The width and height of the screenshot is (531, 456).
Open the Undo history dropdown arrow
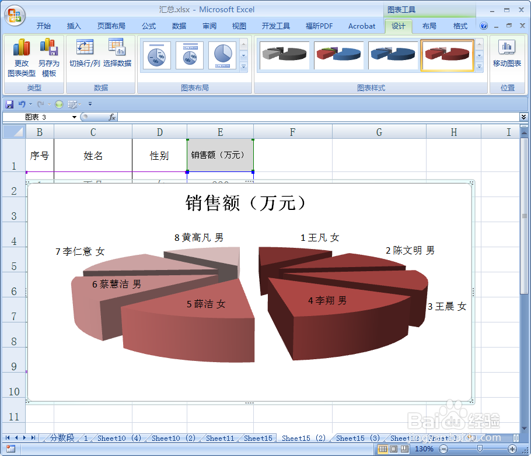pyautogui.click(x=30, y=104)
